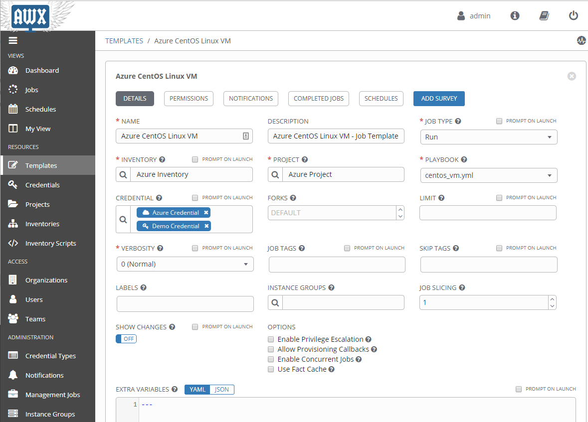This screenshot has width=588, height=422.
Task: Toggle the hamburger side menu icon
Action: coord(13,40)
